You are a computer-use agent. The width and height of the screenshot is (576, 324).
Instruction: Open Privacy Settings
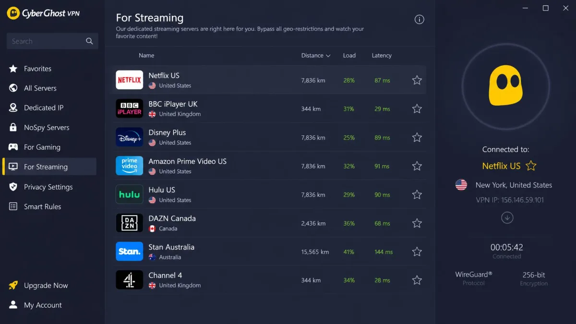point(49,187)
